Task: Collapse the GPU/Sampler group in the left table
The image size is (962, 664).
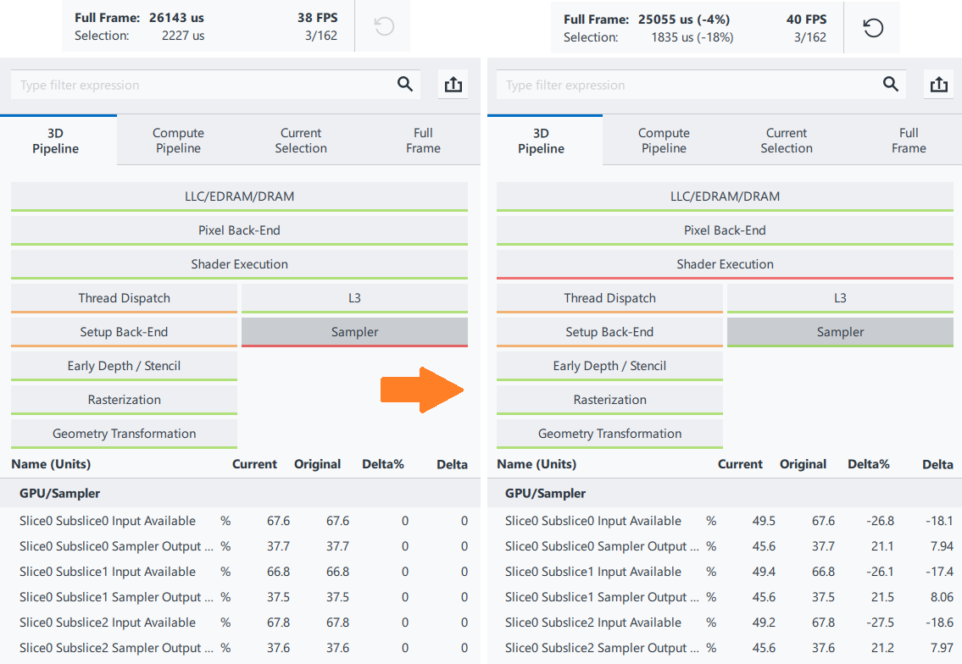Action: pos(59,493)
